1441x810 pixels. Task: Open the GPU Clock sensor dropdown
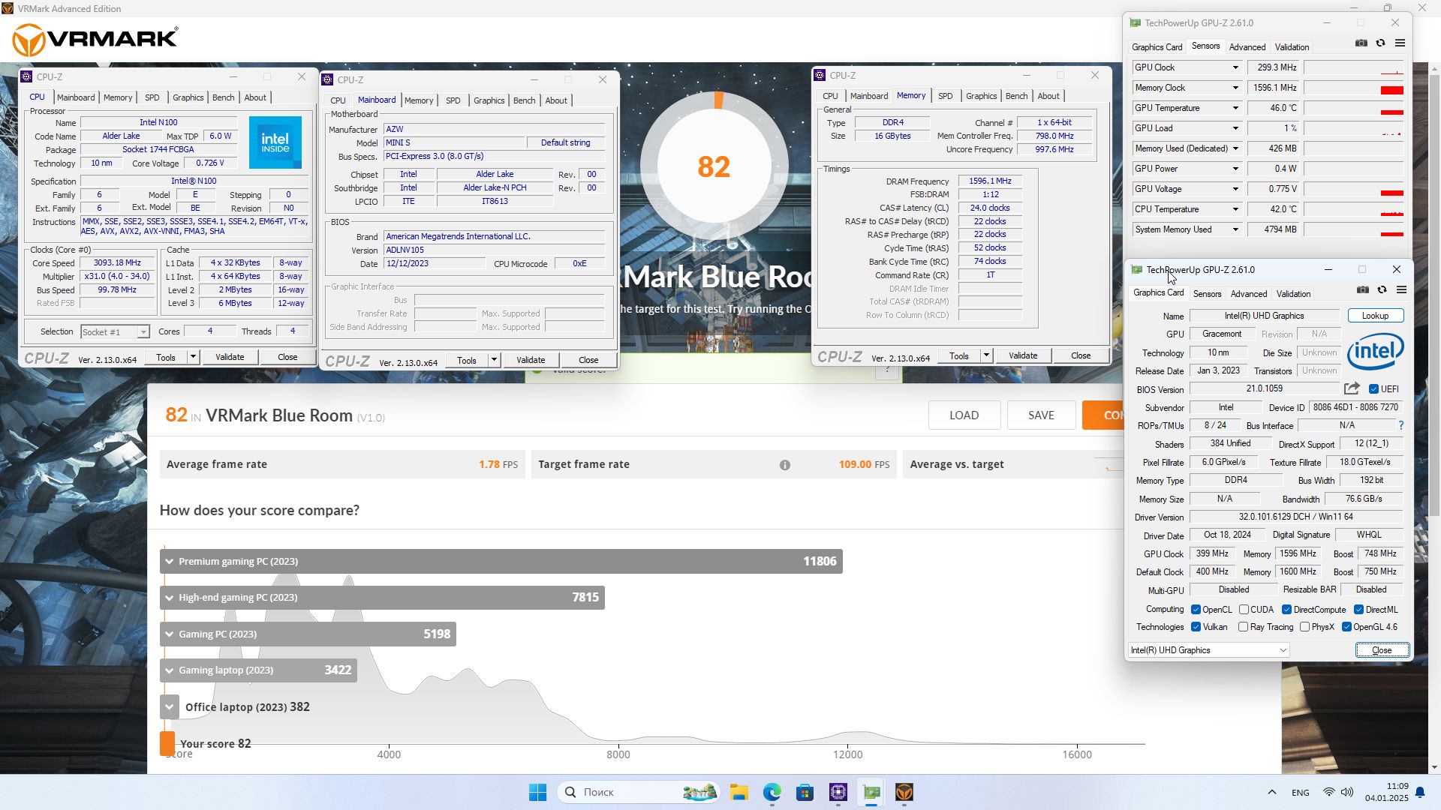point(1235,67)
